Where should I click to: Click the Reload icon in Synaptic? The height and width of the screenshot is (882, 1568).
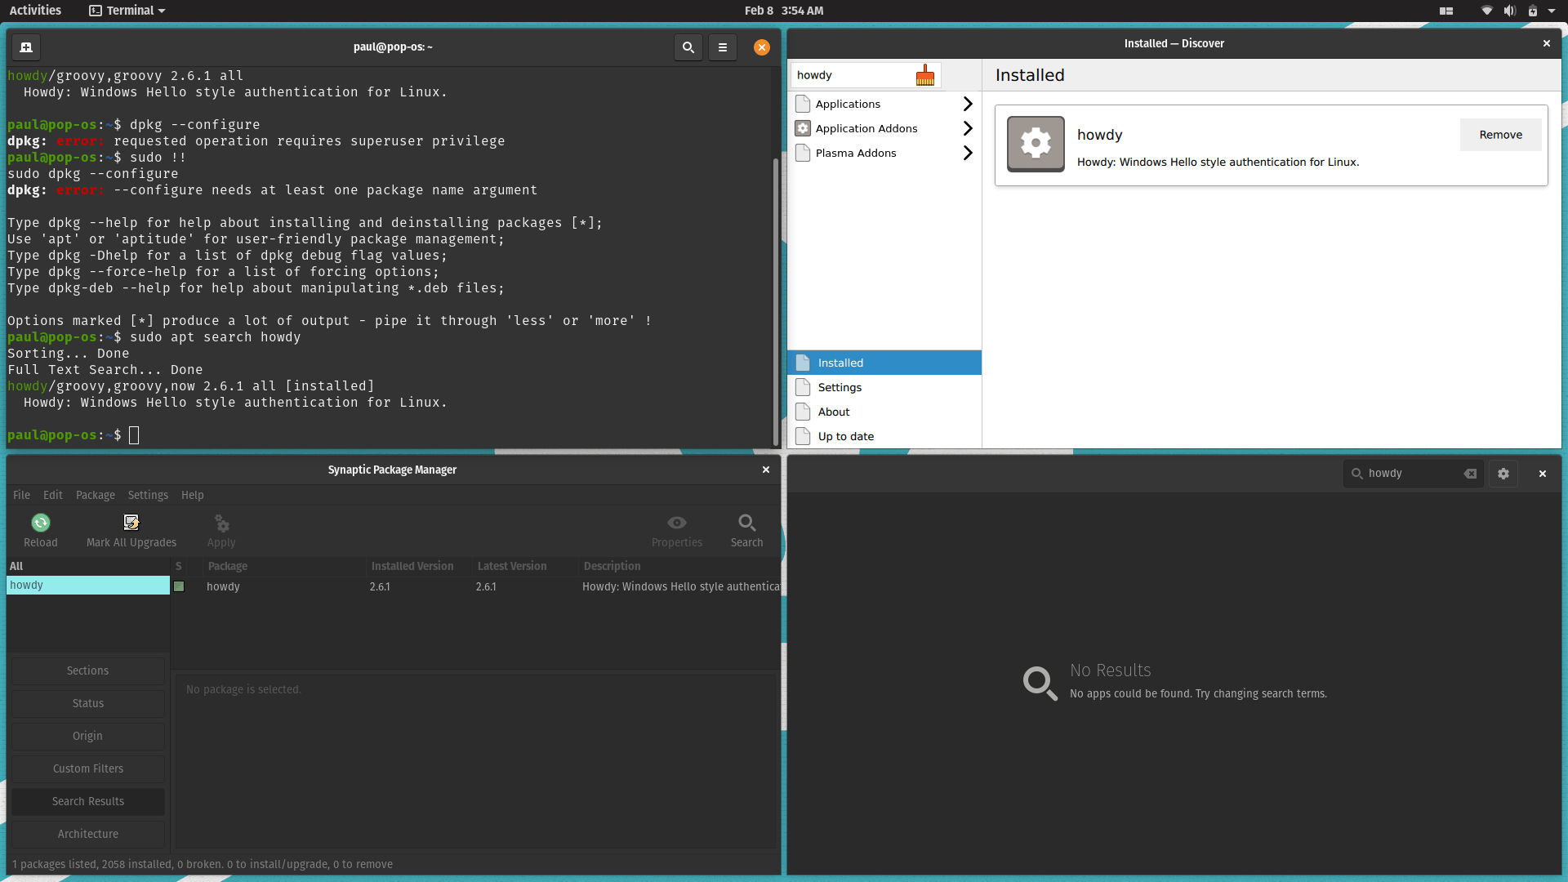tap(40, 523)
